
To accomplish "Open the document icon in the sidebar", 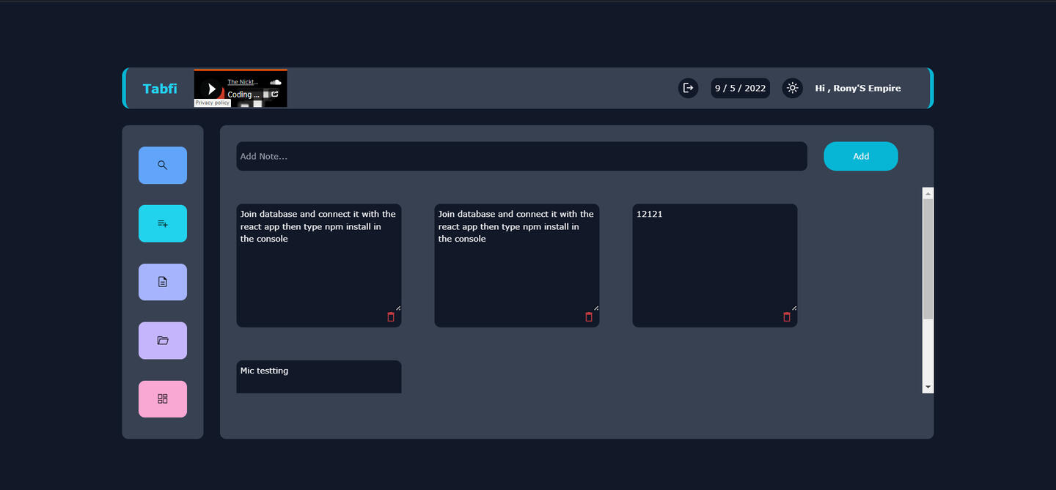I will (163, 282).
